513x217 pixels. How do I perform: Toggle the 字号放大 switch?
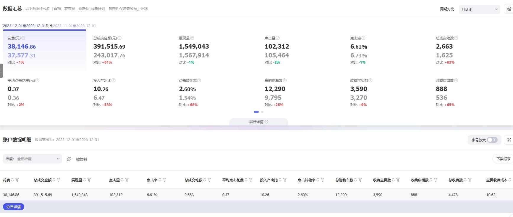(x=492, y=140)
